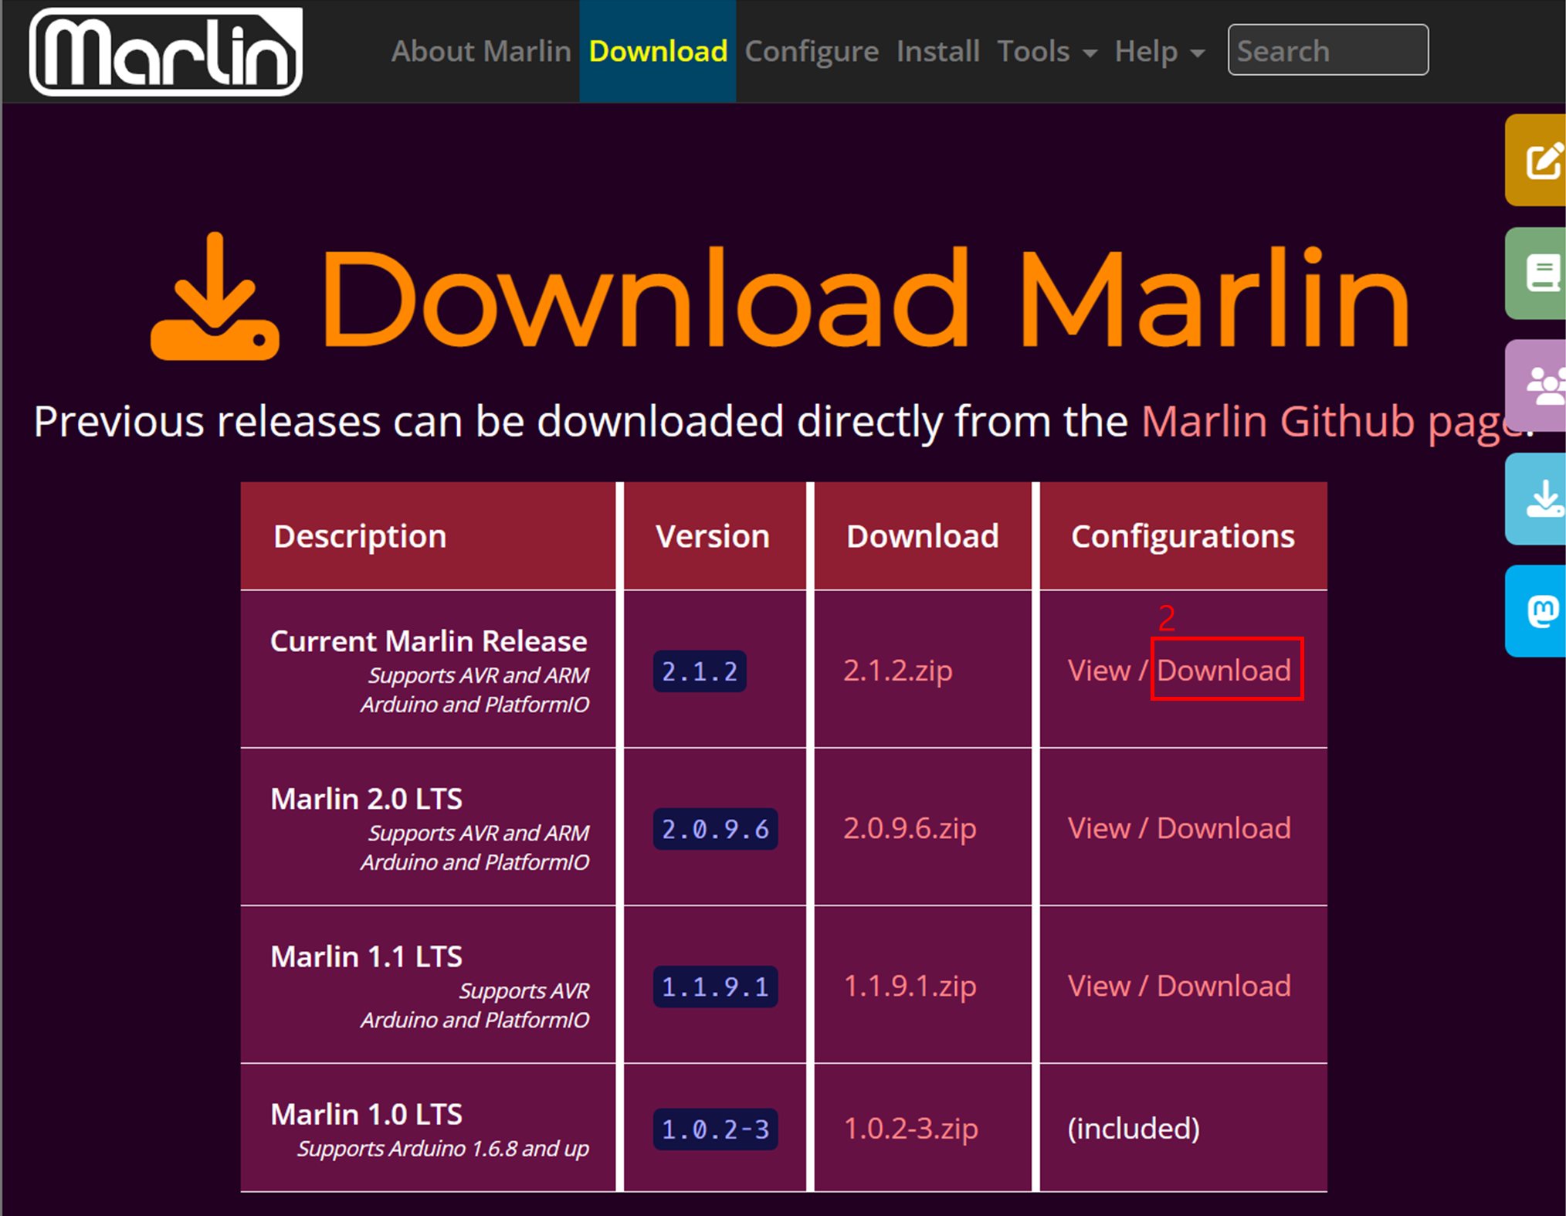This screenshot has width=1566, height=1216.
Task: View configurations for Marlin 1.1 LTS
Action: click(1099, 986)
